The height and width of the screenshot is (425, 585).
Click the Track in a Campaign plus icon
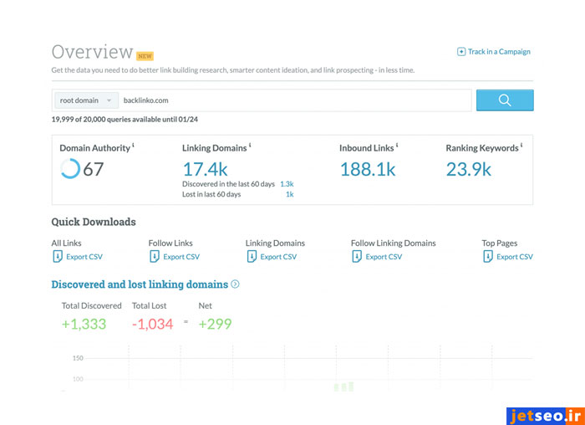[x=461, y=52]
